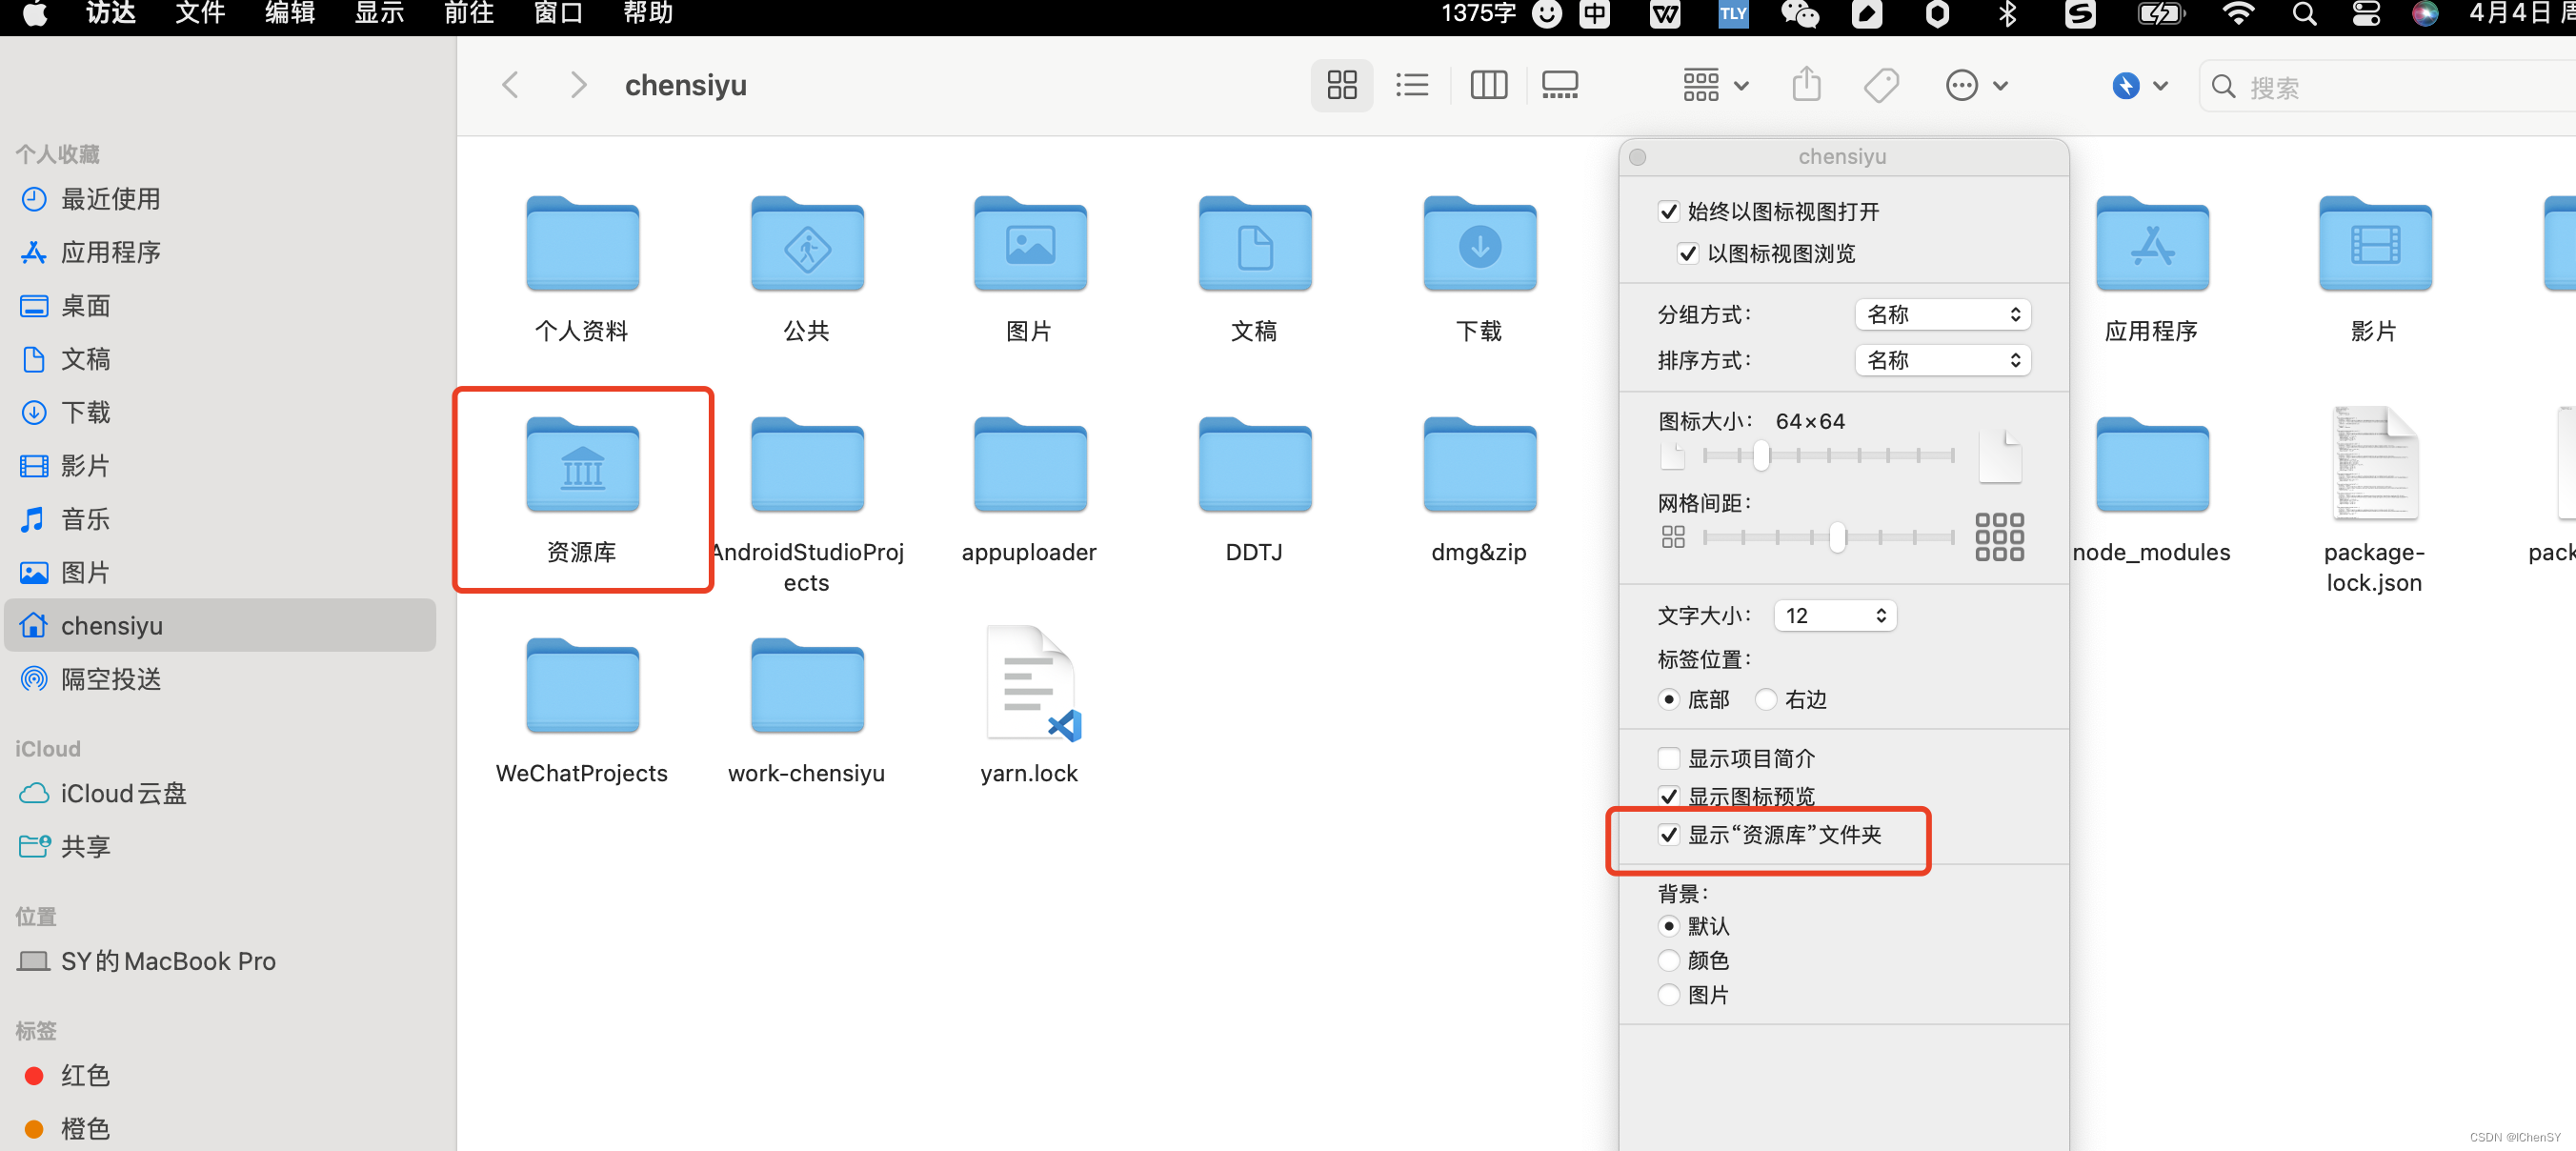Go forward with the right chevron

pyautogui.click(x=578, y=85)
